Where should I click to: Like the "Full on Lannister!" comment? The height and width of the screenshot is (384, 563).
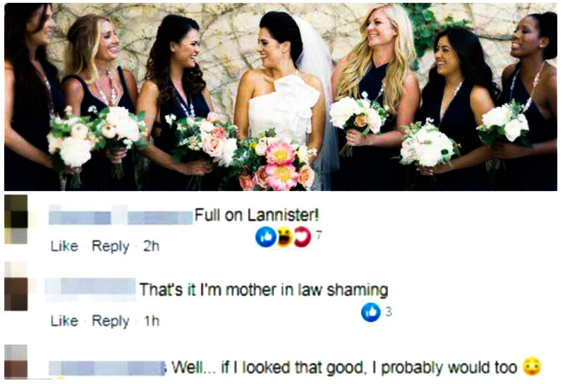64,247
